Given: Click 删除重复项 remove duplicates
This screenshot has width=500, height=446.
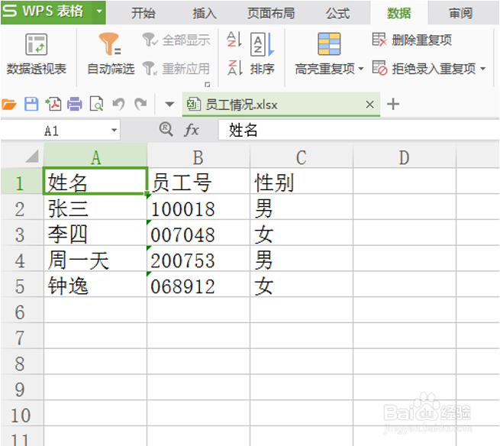Looking at the screenshot, I should [x=412, y=40].
